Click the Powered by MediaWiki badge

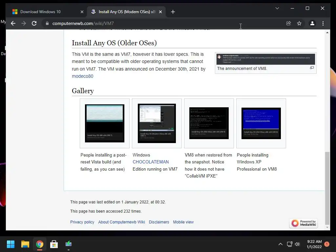tap(304, 223)
